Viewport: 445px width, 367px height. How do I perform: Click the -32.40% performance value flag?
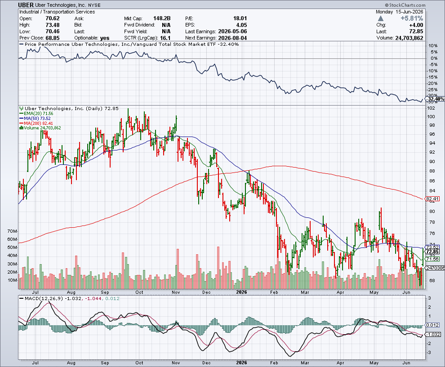click(x=435, y=99)
